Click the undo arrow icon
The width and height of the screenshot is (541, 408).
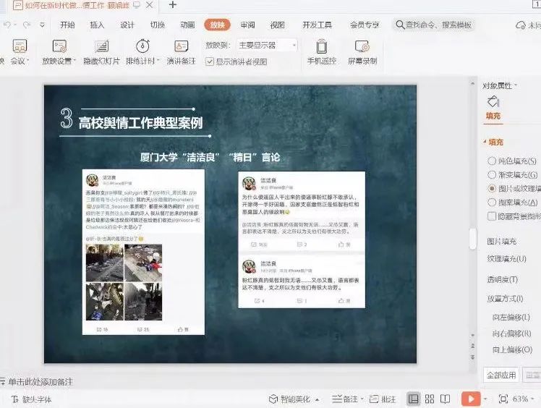pyautogui.click(x=7, y=25)
